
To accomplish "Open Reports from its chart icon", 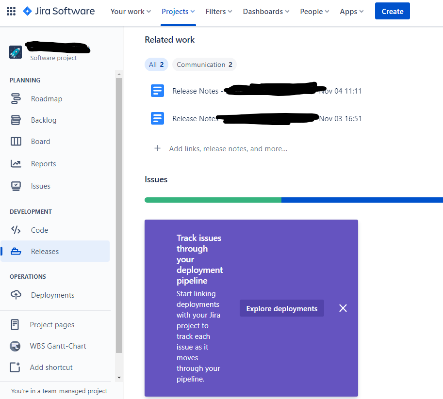I will point(16,163).
